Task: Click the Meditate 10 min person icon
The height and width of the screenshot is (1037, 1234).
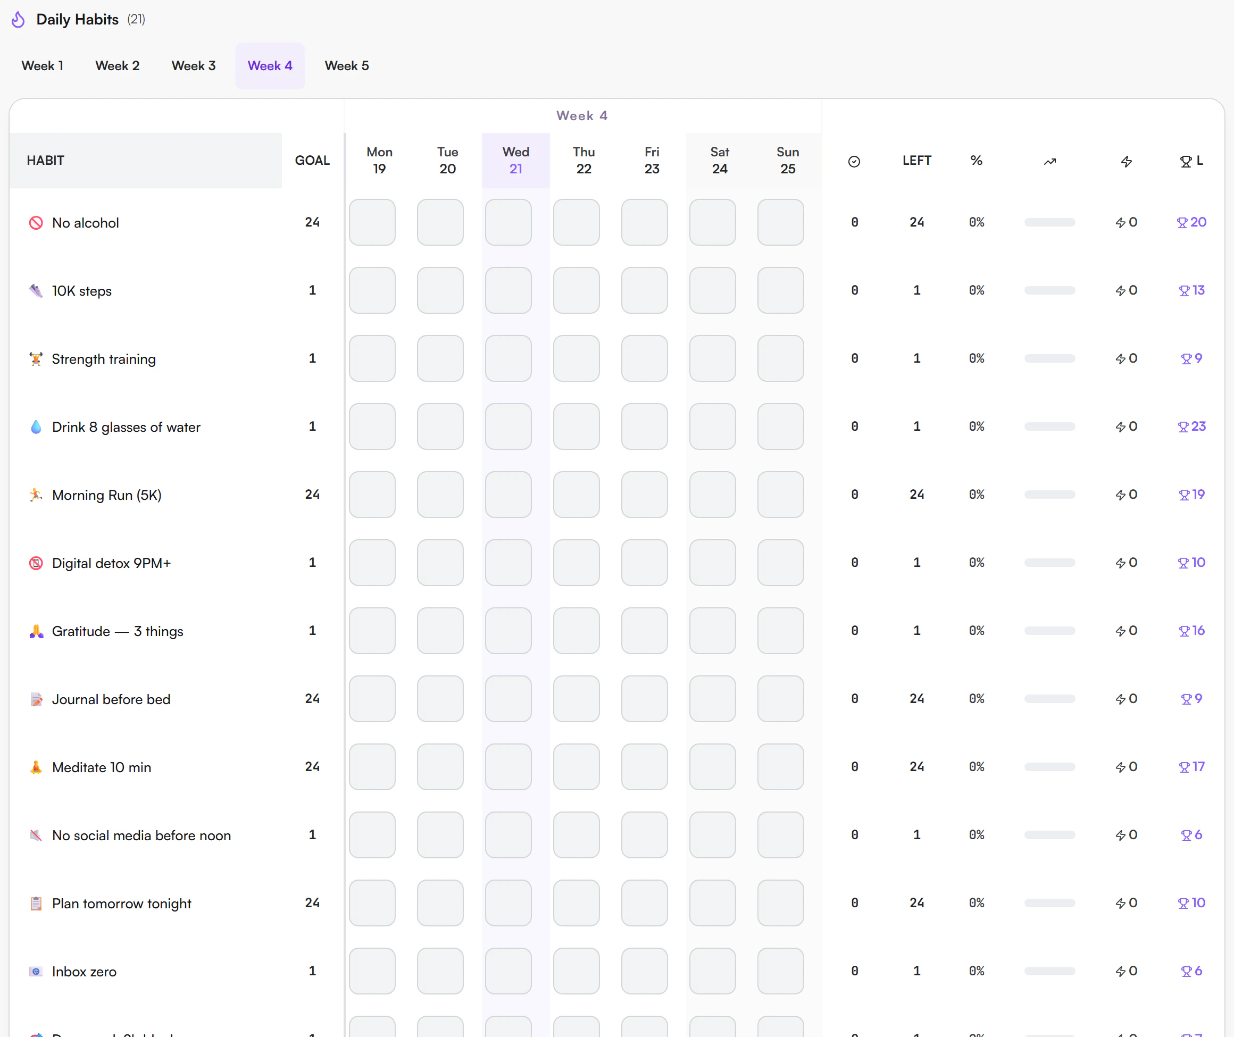Action: pos(36,767)
